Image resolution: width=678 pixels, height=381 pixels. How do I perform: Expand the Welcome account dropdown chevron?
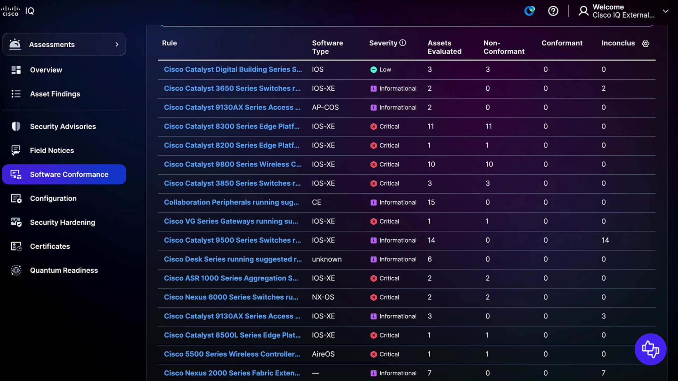pos(666,11)
